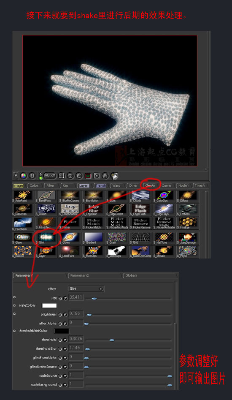Click the size slider handle
This screenshot has width=232, height=400.
[94, 299]
